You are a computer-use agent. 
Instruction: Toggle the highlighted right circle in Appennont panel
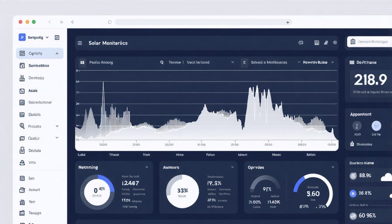pyautogui.click(x=376, y=126)
